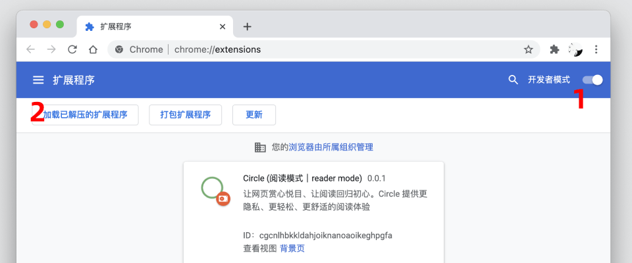Close the 扩展程序 tab
The height and width of the screenshot is (263, 632).
[223, 26]
